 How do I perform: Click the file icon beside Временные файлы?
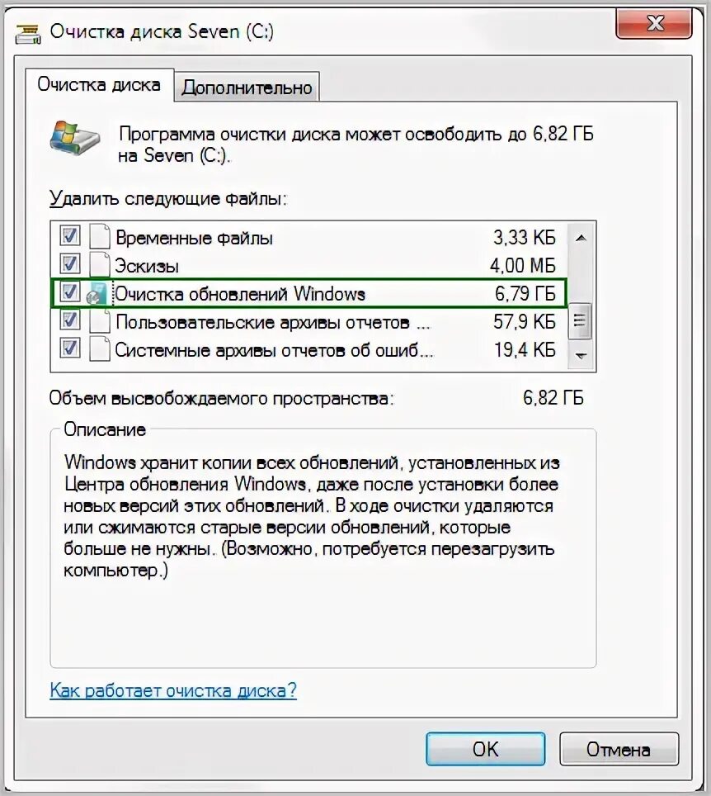point(100,236)
